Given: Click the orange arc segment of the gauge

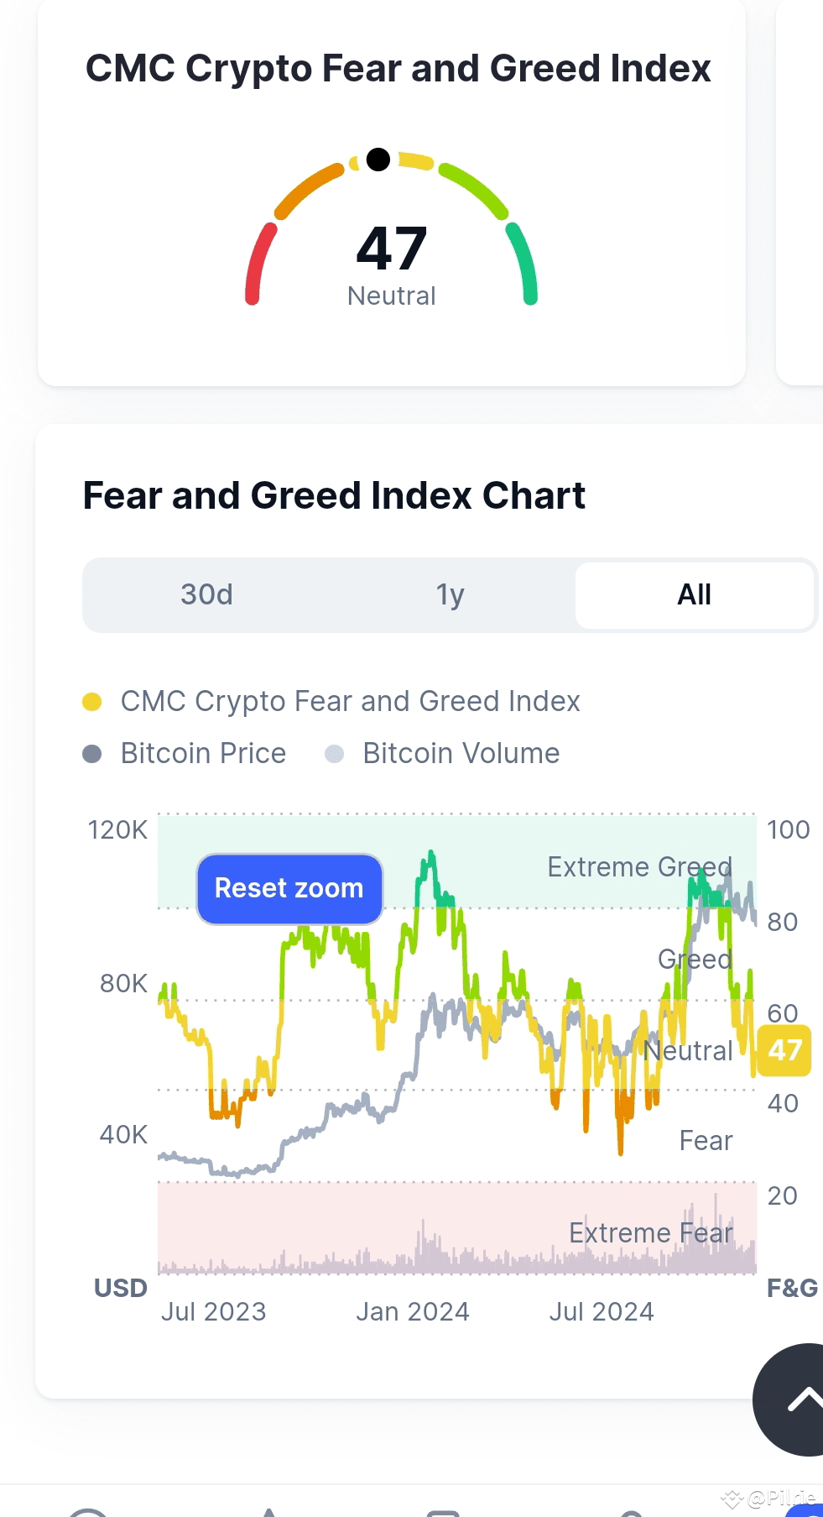Looking at the screenshot, I should pos(309,191).
